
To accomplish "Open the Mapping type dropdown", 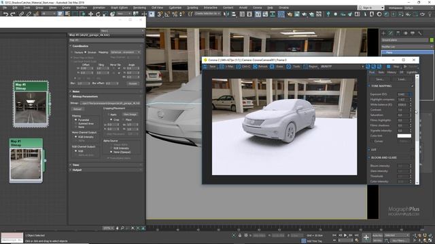I will click(125, 52).
